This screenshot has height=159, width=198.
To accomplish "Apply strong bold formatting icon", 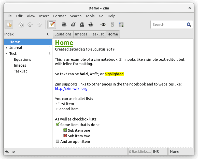I will click(64, 25).
